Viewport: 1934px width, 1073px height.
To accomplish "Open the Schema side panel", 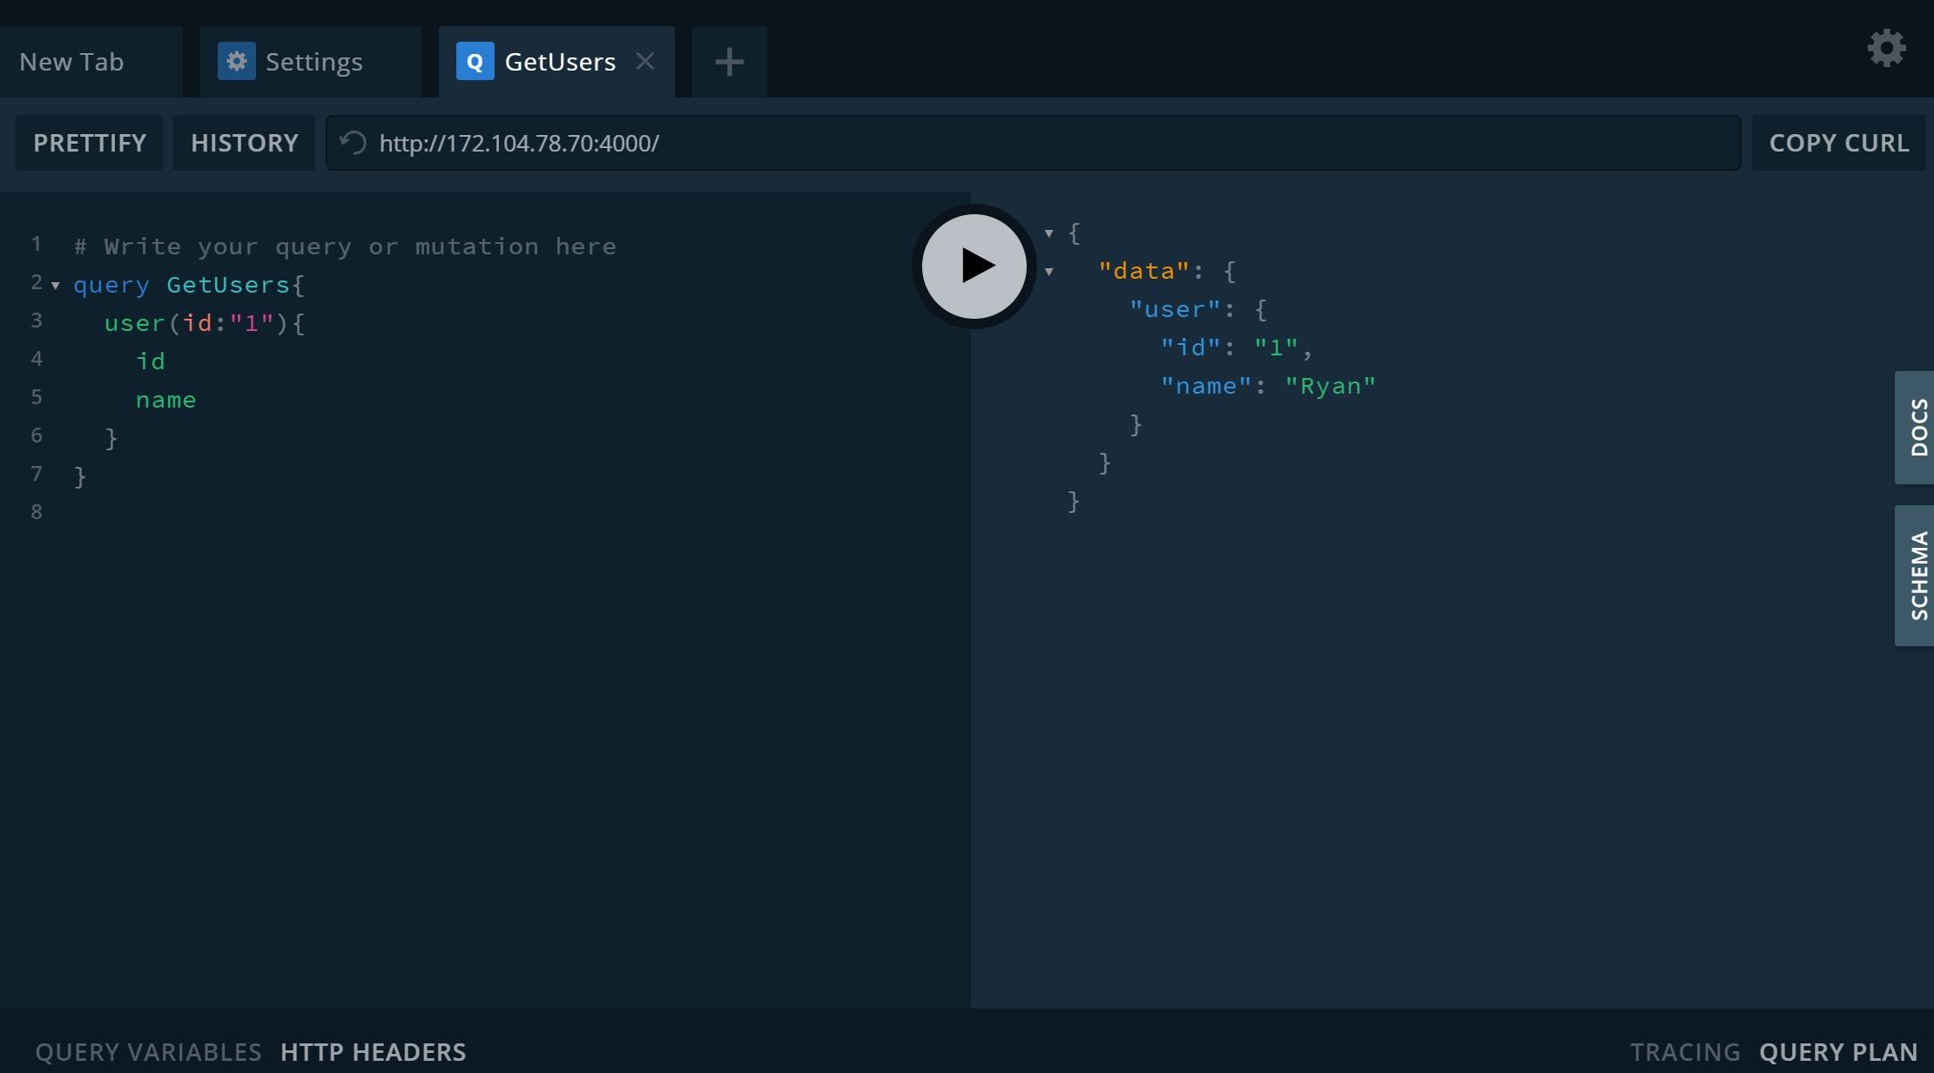I will (1916, 576).
